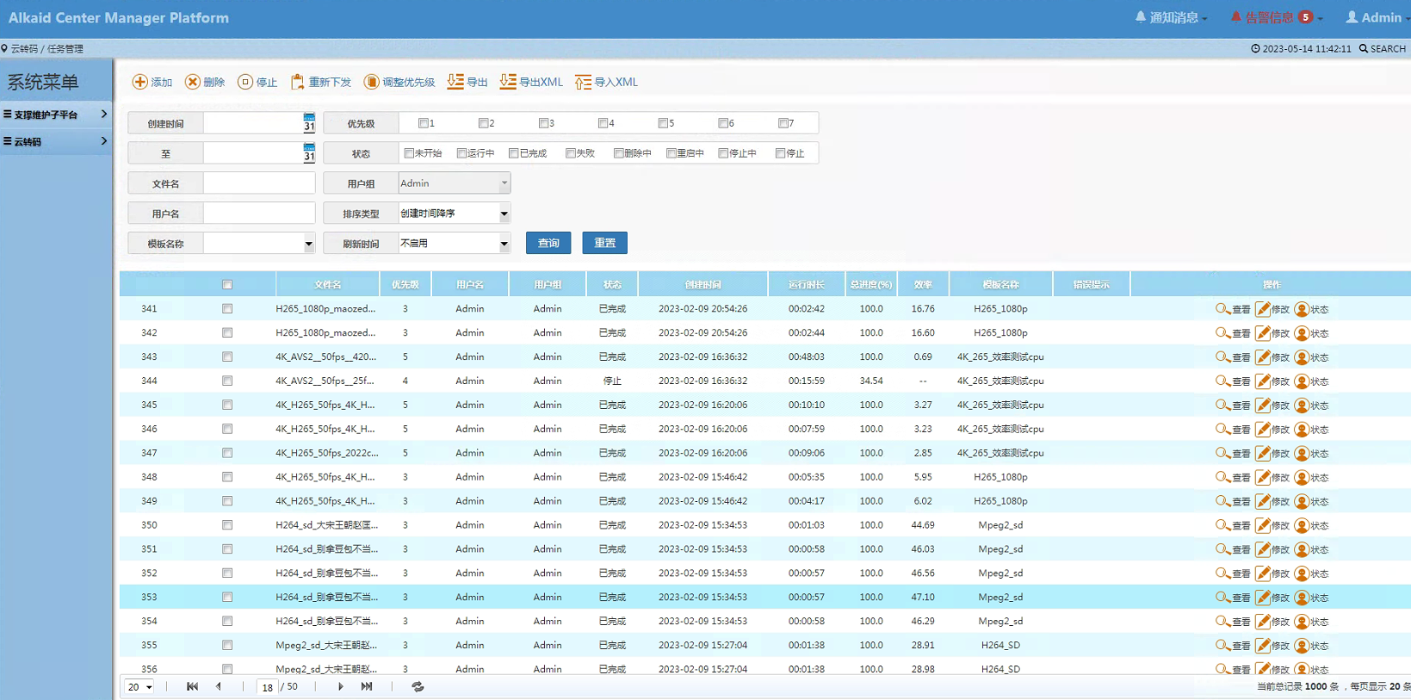Sort by the 创建时间 column header
This screenshot has height=700, width=1411.
pos(703,284)
